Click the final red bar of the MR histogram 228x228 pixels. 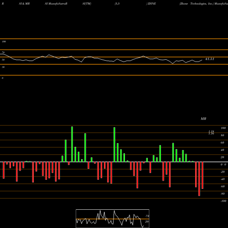click(x=202, y=175)
